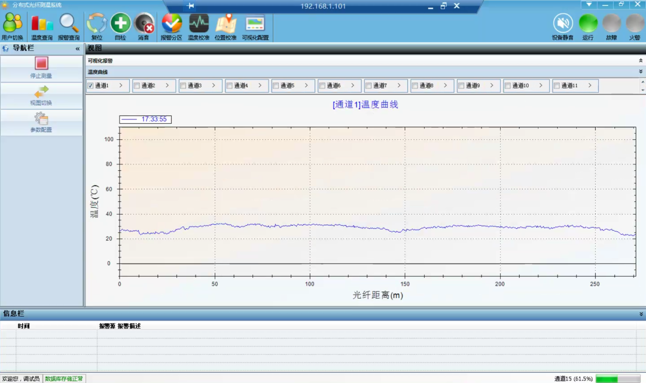
Task: Open 用户切换 user switch
Action: pyautogui.click(x=13, y=26)
